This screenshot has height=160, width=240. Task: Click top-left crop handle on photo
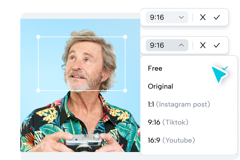(38, 37)
